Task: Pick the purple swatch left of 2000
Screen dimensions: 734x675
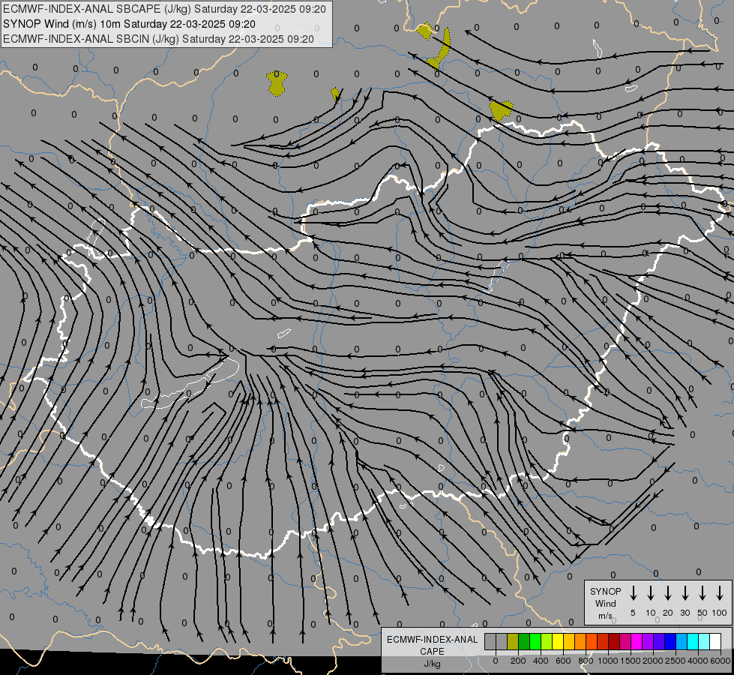Action: click(x=647, y=641)
